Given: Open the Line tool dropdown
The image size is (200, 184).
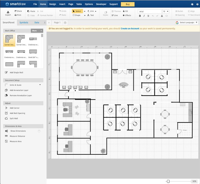Looking at the screenshot, I should 96,11.
